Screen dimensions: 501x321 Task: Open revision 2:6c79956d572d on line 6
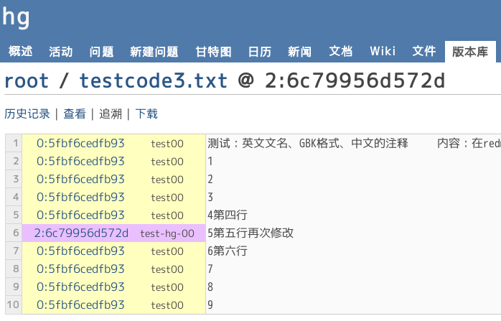[x=81, y=233]
